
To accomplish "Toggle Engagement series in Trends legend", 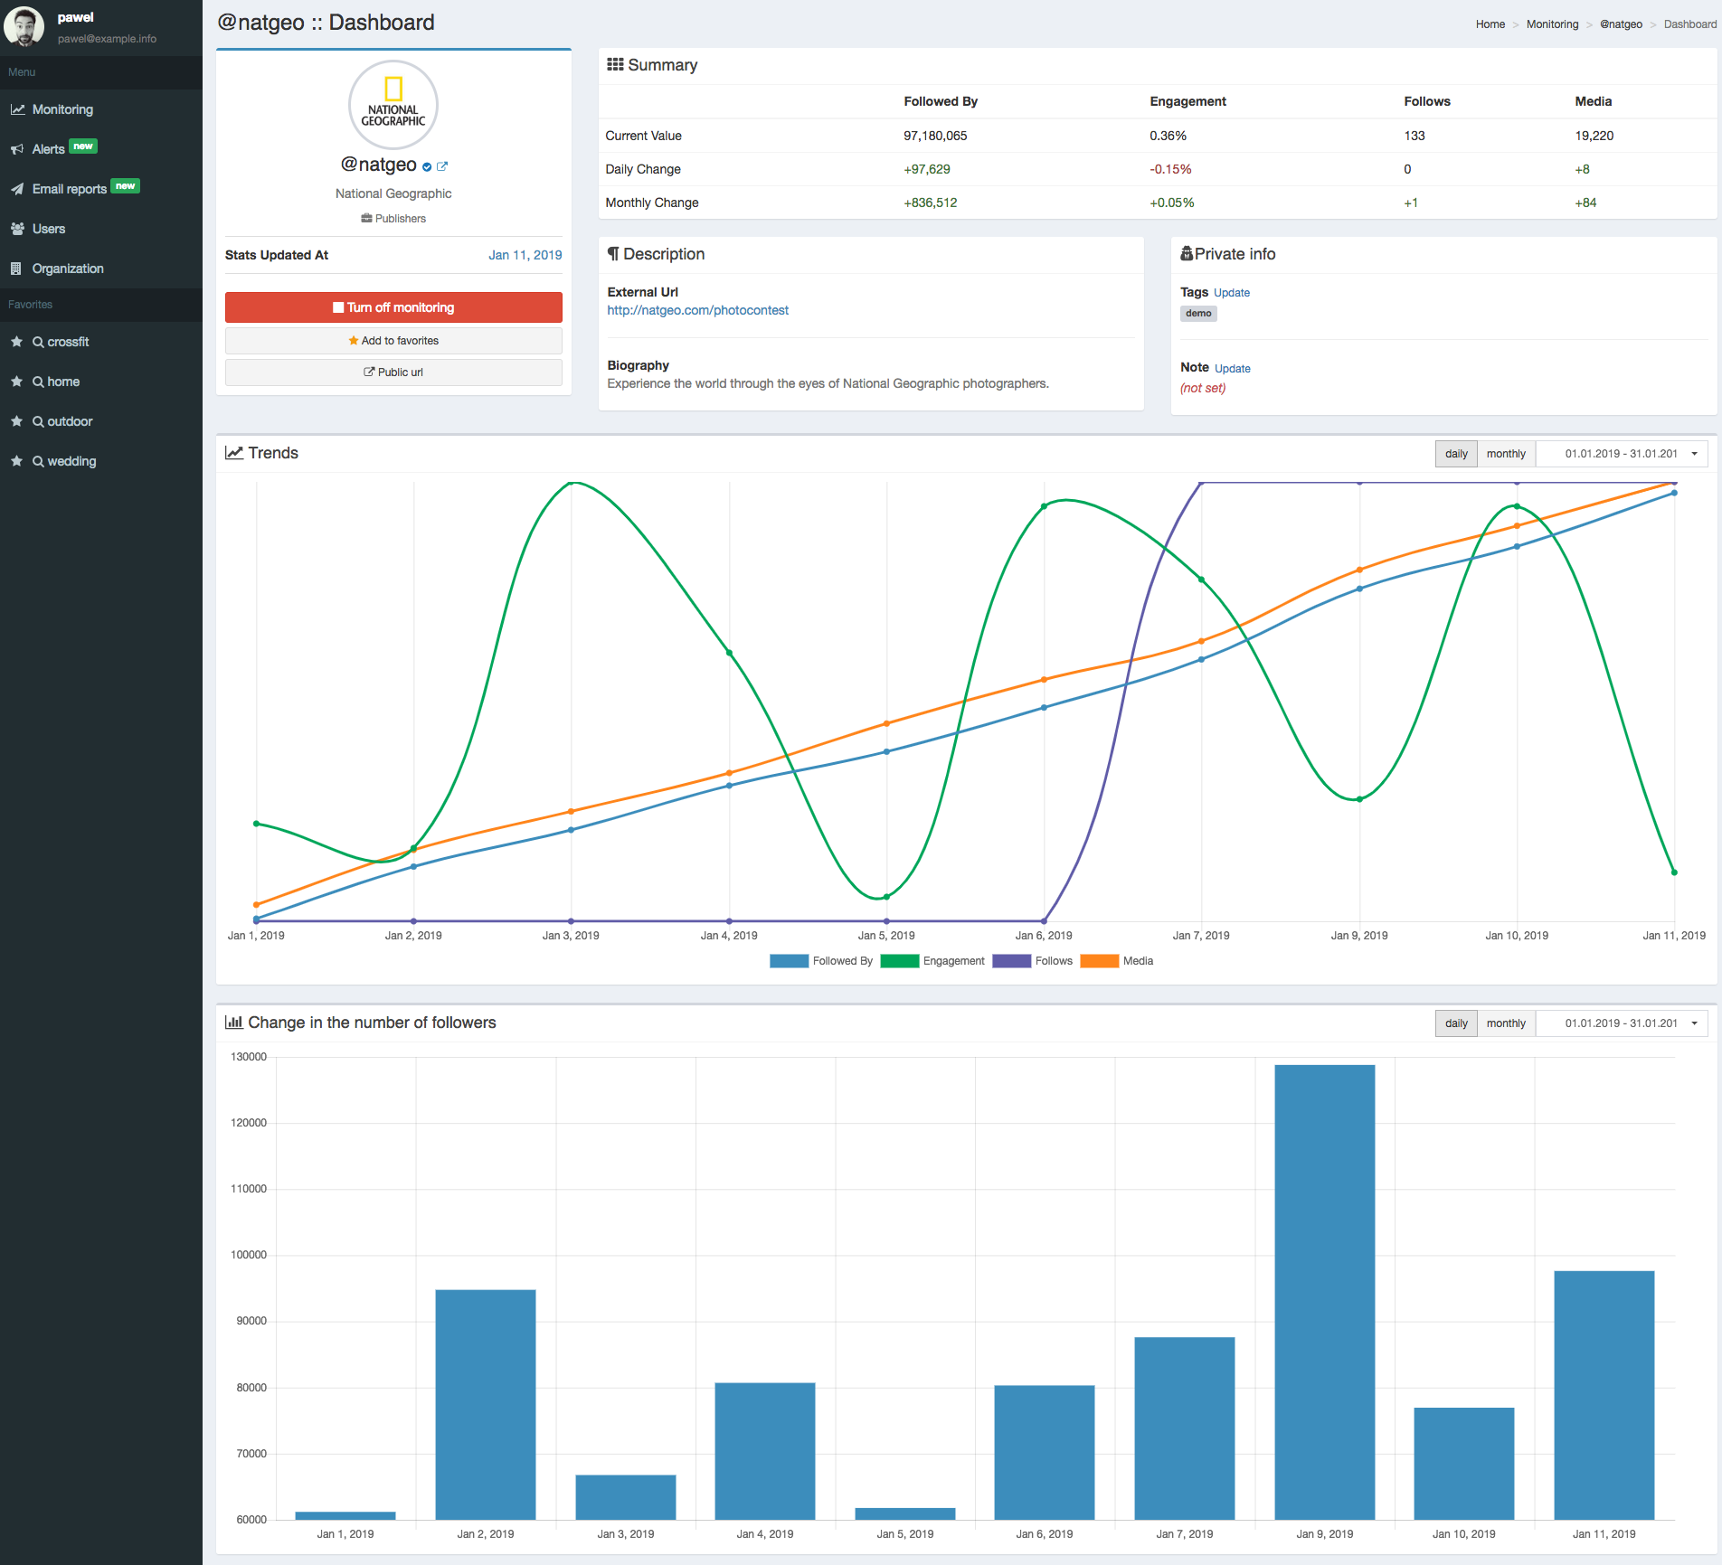I will (932, 961).
